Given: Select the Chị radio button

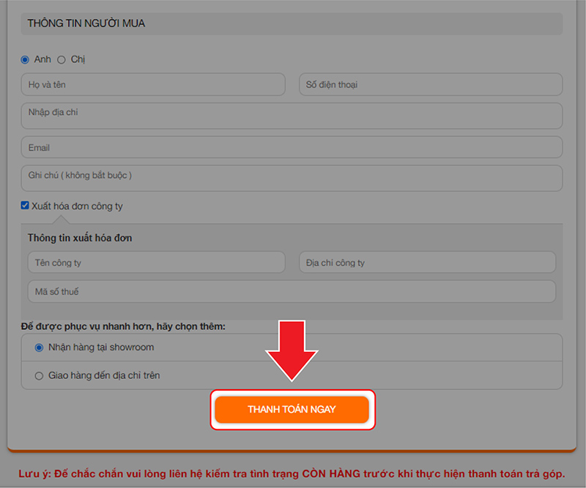Looking at the screenshot, I should pos(62,59).
